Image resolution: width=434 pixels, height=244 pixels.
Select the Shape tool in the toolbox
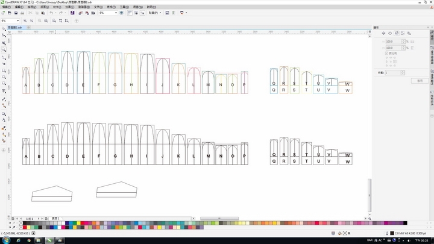[4, 36]
